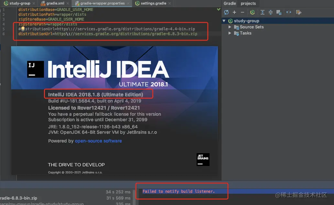The width and height of the screenshot is (334, 205).
Task: Click the green inspection checkmark in editor
Action: [219, 9]
